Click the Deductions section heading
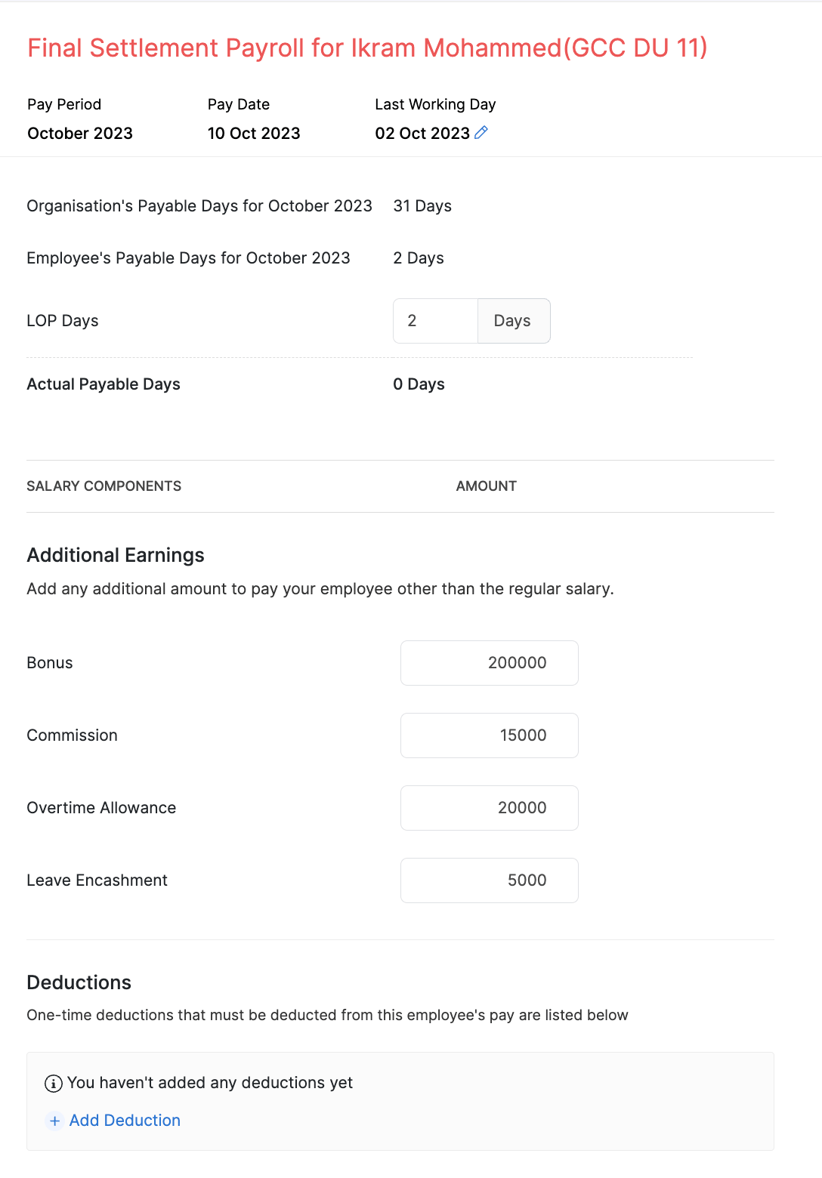 click(79, 982)
